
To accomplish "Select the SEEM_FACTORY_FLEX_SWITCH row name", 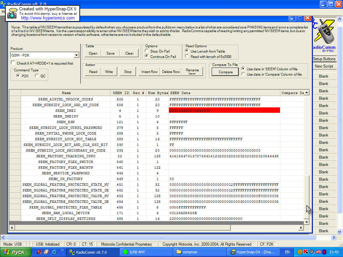I will pyautogui.click(x=66, y=162).
